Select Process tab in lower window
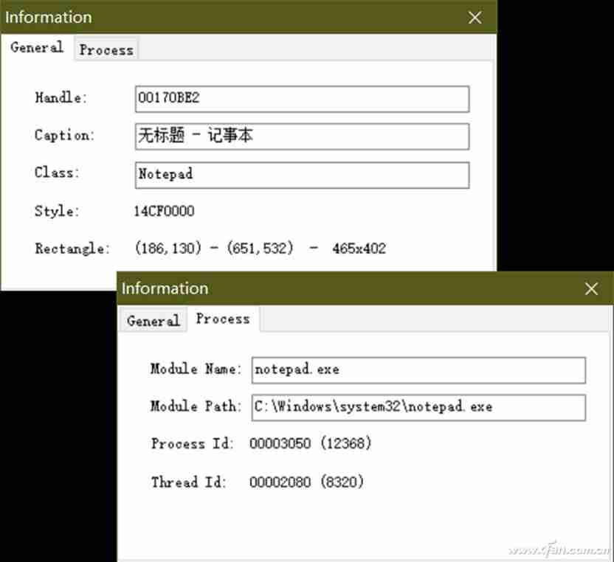The image size is (614, 562). (x=223, y=319)
